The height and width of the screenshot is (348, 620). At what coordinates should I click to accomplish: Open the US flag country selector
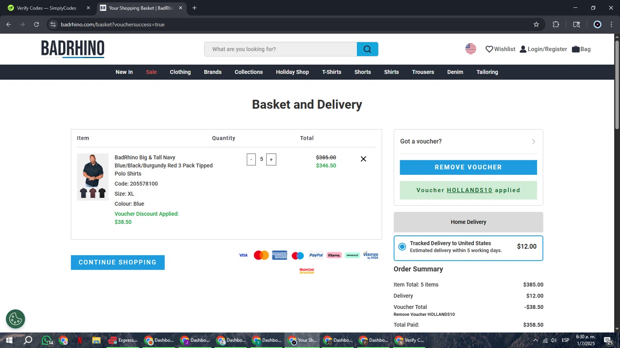471,49
